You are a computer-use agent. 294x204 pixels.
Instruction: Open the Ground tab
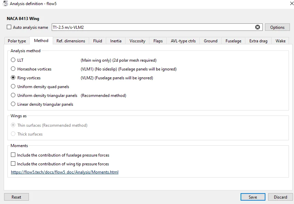coord(211,41)
